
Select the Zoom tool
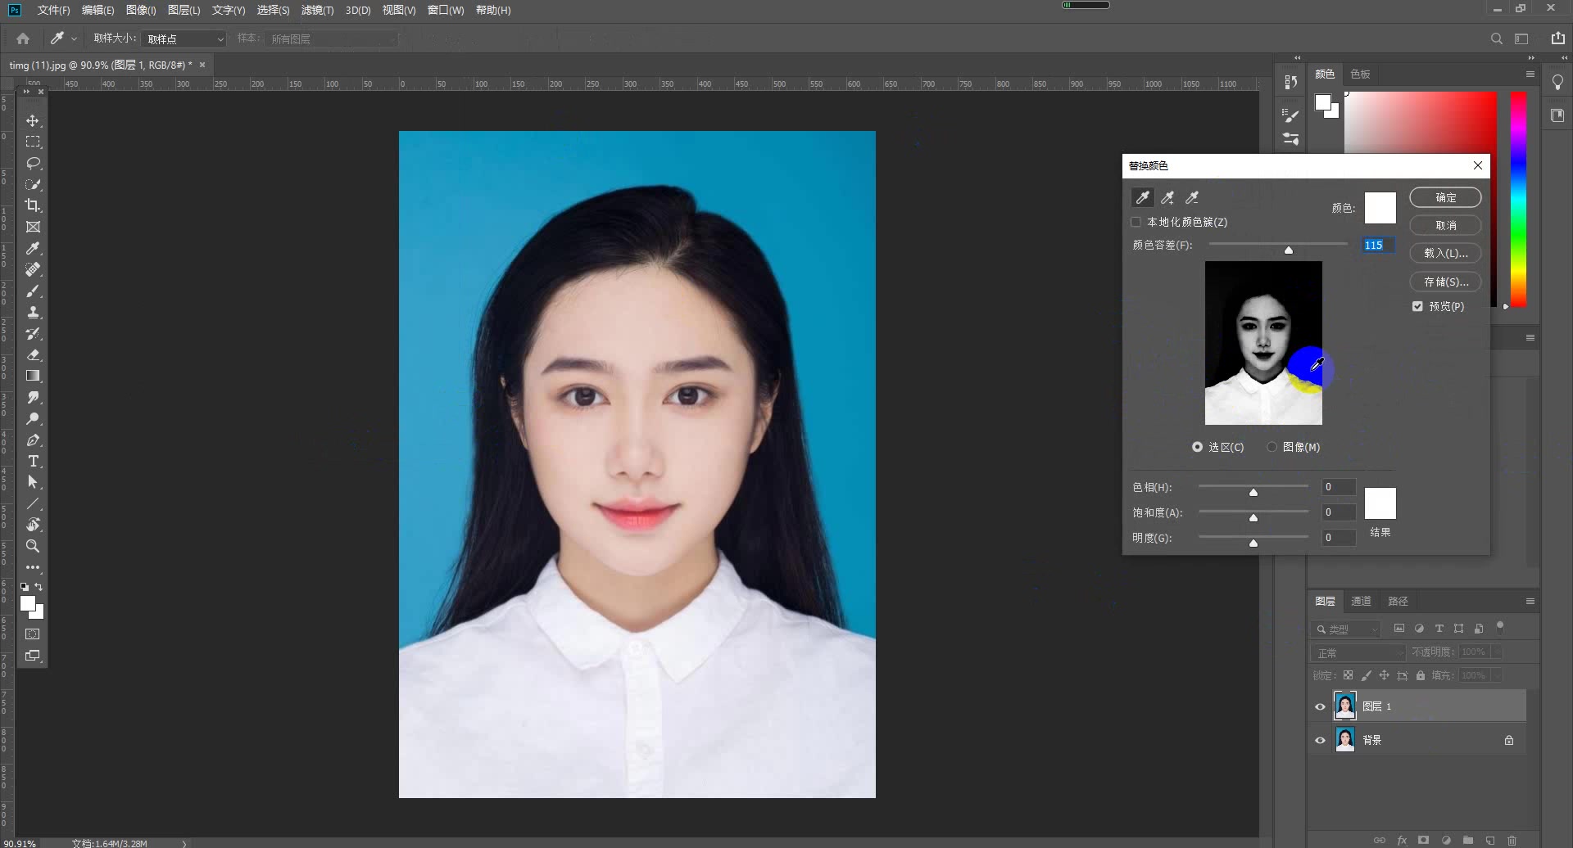click(33, 546)
